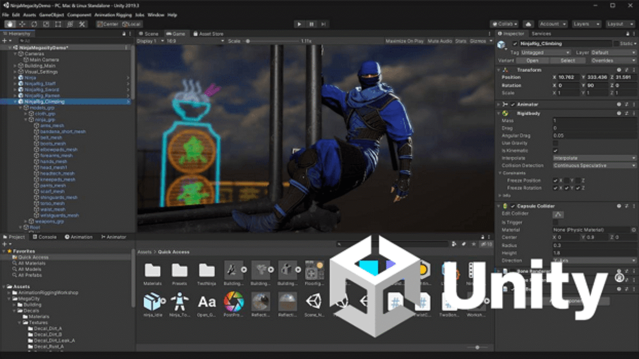The width and height of the screenshot is (639, 359).
Task: Enable the Use Gravity checkbox
Action: [556, 143]
